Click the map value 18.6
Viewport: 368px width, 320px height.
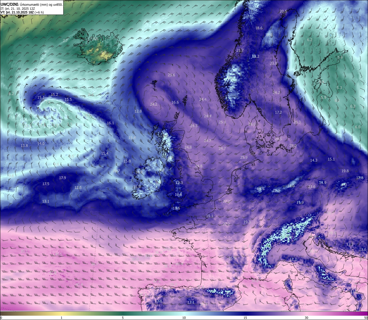coord(259,28)
